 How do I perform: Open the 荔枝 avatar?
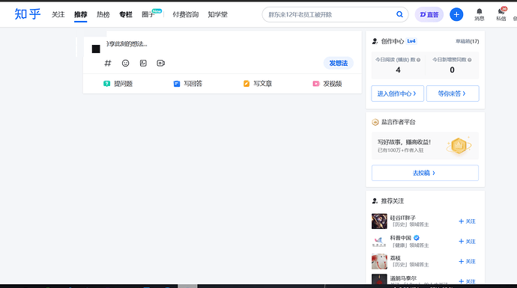379,261
